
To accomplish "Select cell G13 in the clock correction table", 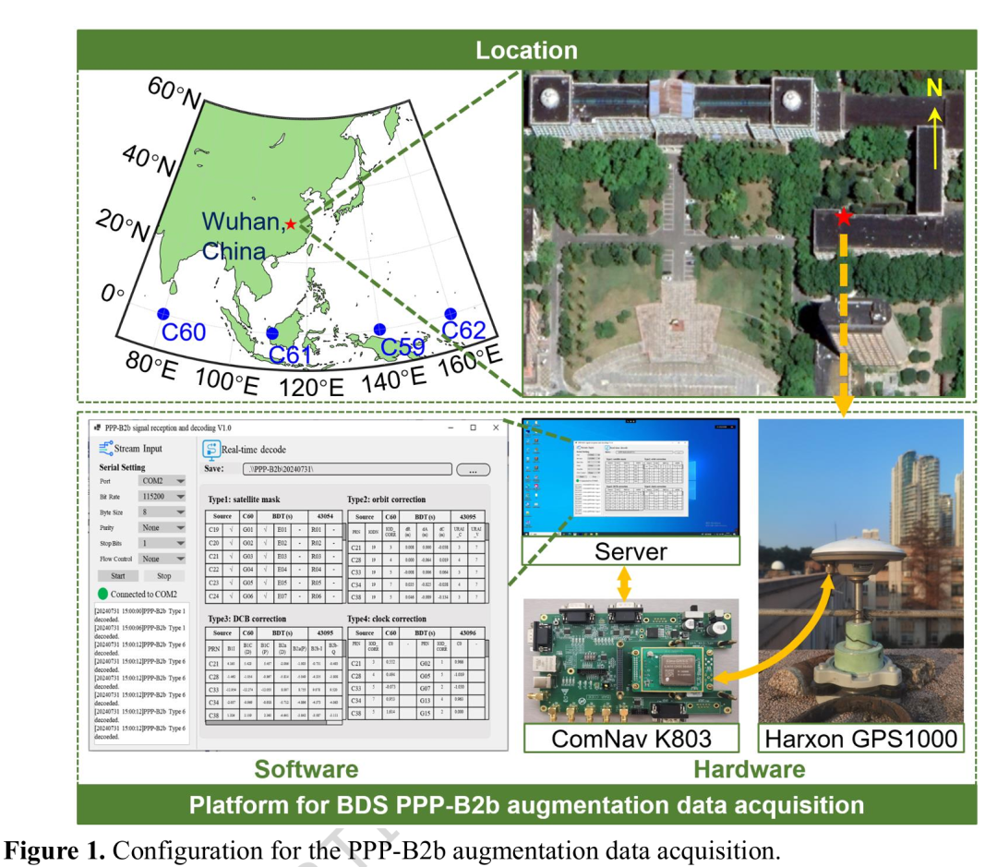I will point(425,701).
